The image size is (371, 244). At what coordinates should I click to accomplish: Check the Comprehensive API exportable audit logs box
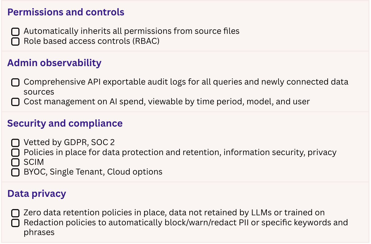[x=15, y=82]
